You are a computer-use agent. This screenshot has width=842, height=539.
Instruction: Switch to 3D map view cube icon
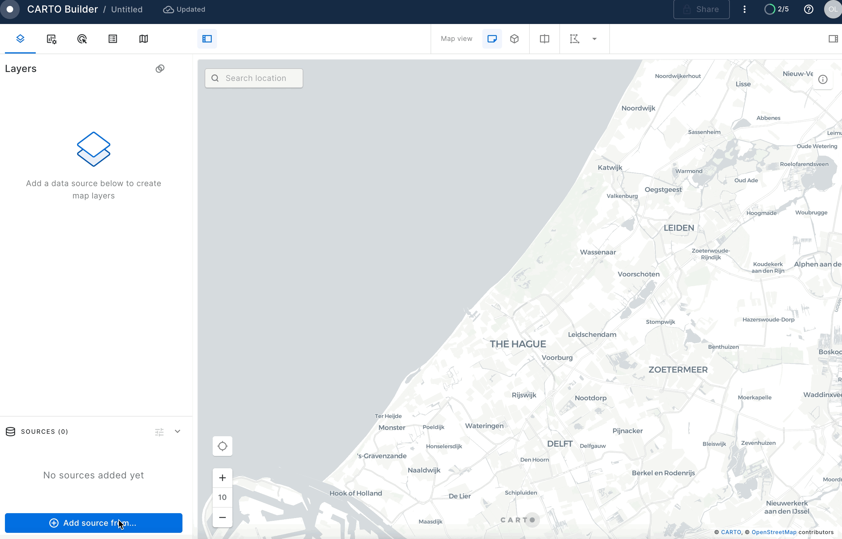click(x=514, y=39)
